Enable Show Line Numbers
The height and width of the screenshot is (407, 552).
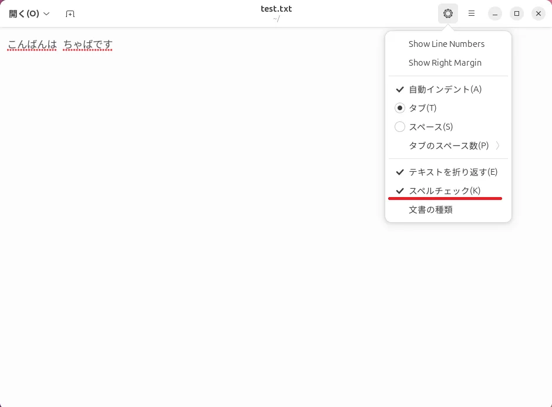coord(448,44)
